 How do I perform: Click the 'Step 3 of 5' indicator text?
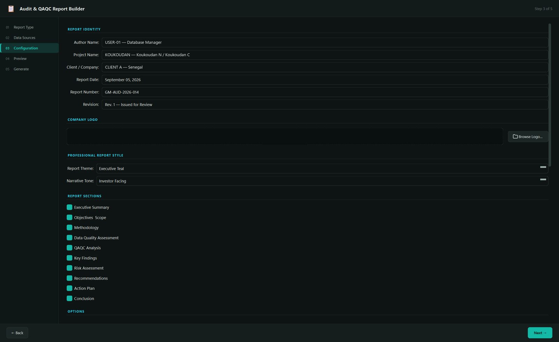[543, 9]
